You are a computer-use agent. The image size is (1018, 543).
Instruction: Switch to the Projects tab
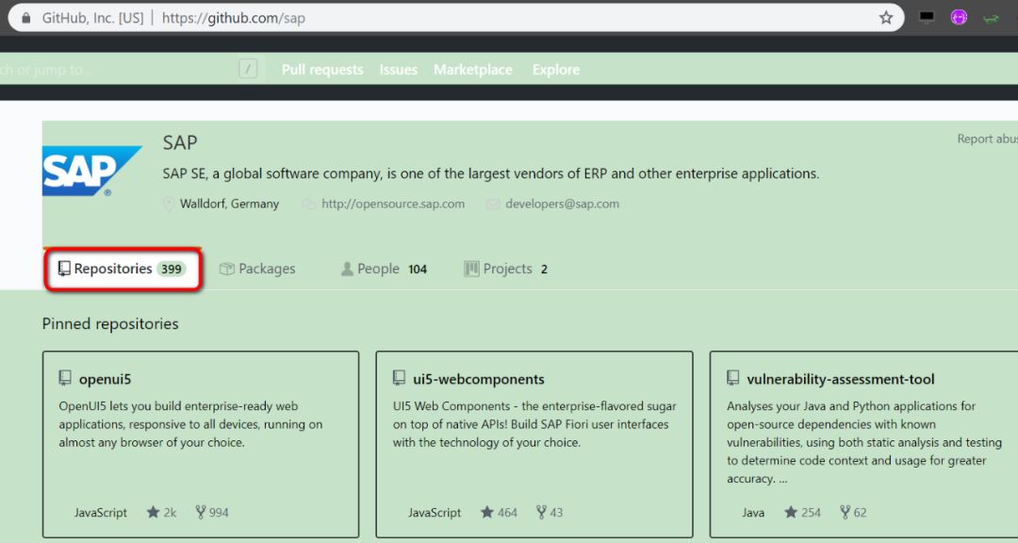[x=506, y=270]
